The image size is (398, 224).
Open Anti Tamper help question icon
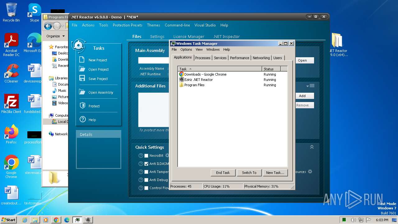click(141, 172)
